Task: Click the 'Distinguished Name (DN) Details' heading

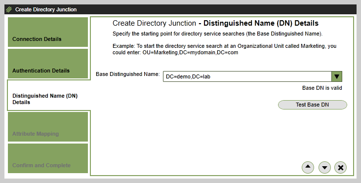Action: (261, 23)
